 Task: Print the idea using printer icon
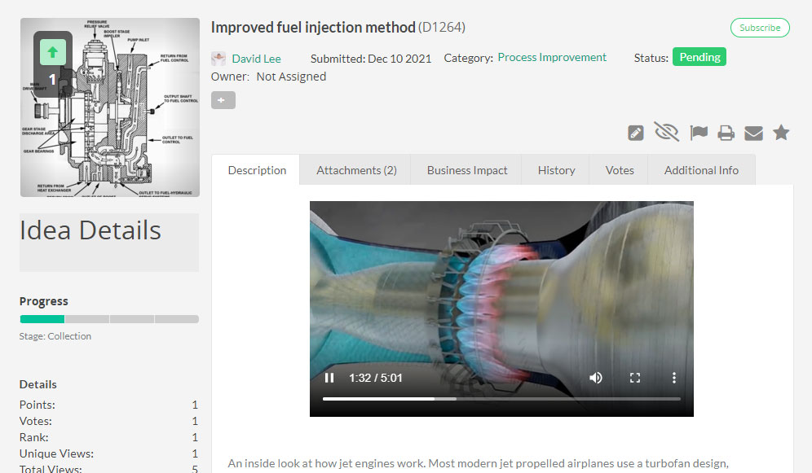(x=726, y=133)
